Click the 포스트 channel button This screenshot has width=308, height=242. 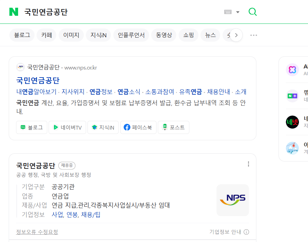(174, 128)
